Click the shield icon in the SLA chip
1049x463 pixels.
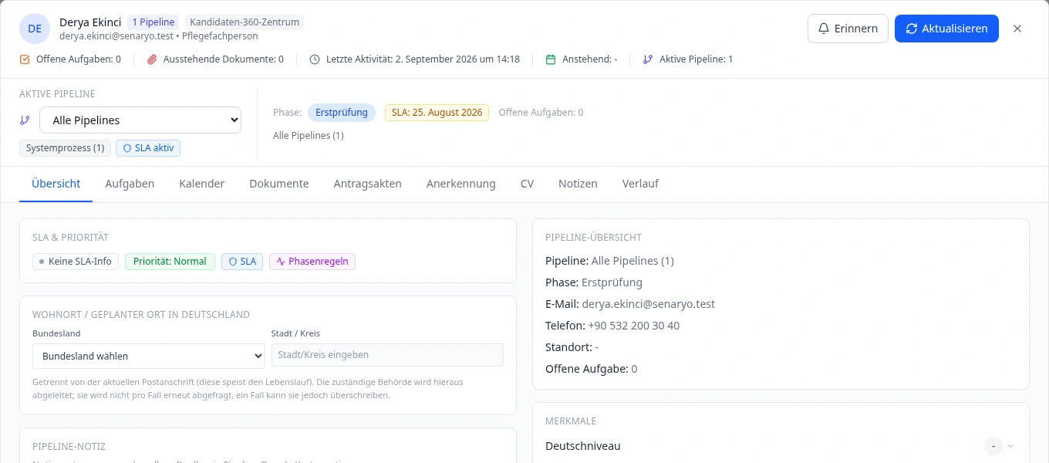pos(233,262)
